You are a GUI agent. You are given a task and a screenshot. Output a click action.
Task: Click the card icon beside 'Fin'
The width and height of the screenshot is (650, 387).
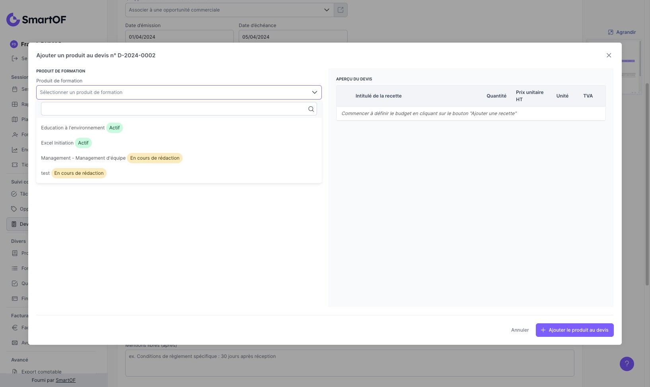pos(15,299)
